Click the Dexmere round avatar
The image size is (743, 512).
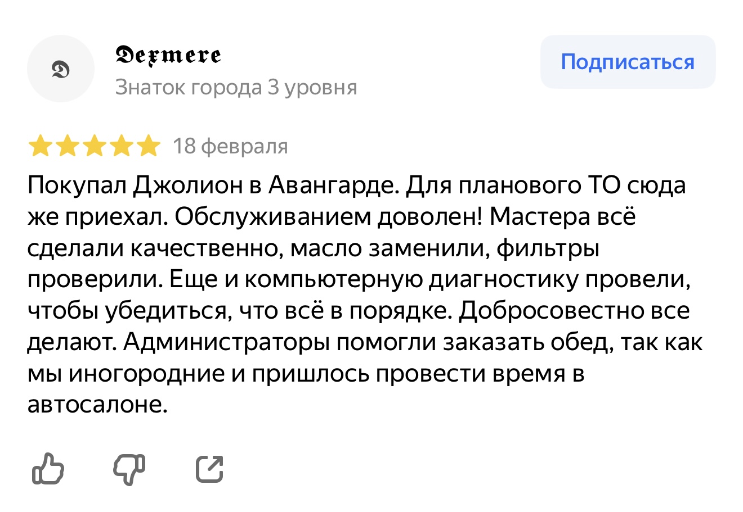(x=60, y=69)
